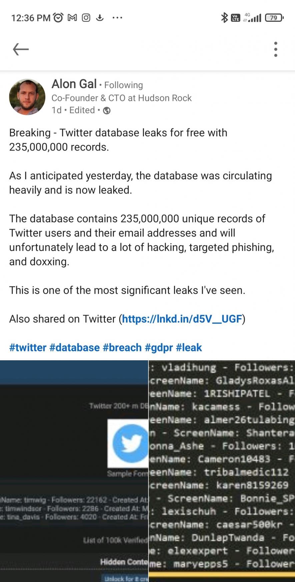295x582 pixels.
Task: Tap the Instagram notification icon
Action: 85,17
